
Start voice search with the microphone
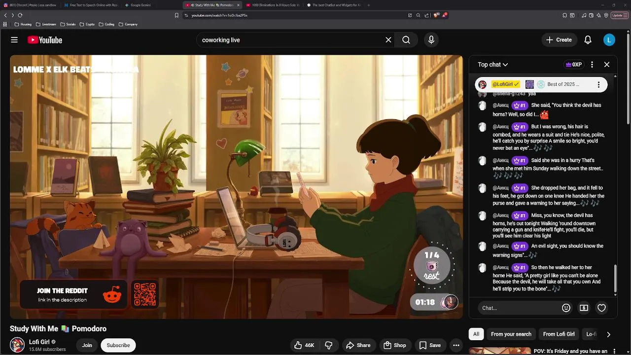pos(431,40)
